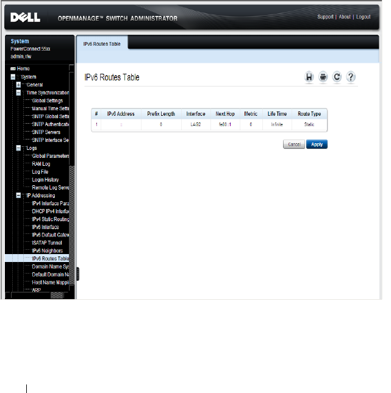The height and width of the screenshot is (393, 391).
Task: Open SNTP Global Settings tree item
Action: [51, 116]
